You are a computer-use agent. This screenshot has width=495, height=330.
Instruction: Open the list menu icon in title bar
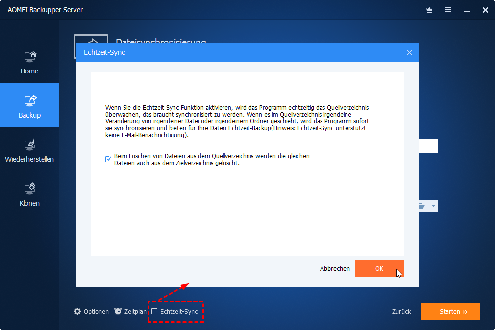448,10
